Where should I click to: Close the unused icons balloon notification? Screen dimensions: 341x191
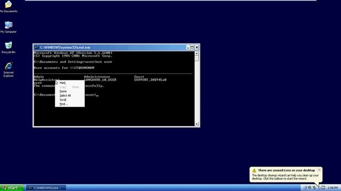coord(319,170)
